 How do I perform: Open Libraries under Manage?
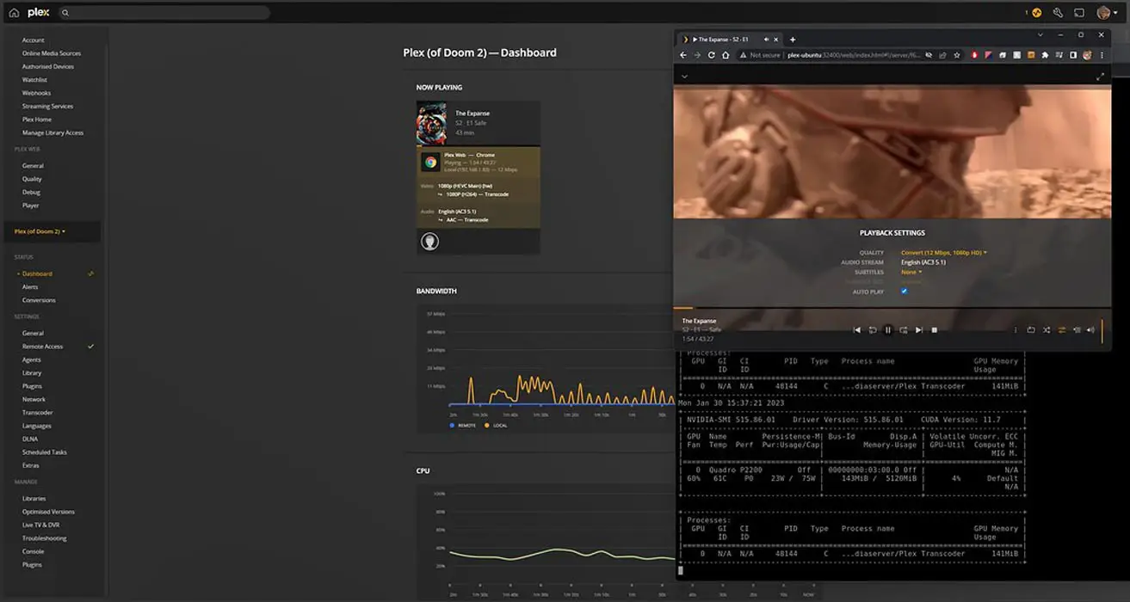click(x=34, y=499)
